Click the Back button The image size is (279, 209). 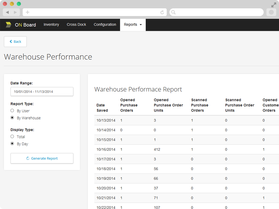pyautogui.click(x=15, y=41)
